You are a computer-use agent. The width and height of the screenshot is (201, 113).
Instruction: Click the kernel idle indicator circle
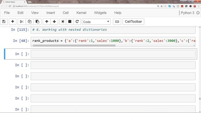click(x=198, y=13)
